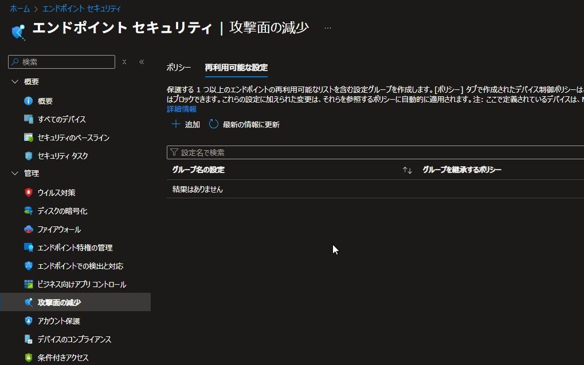The width and height of the screenshot is (584, 365).
Task: Sort by グループ名の設定 column arrows
Action: pyautogui.click(x=407, y=170)
